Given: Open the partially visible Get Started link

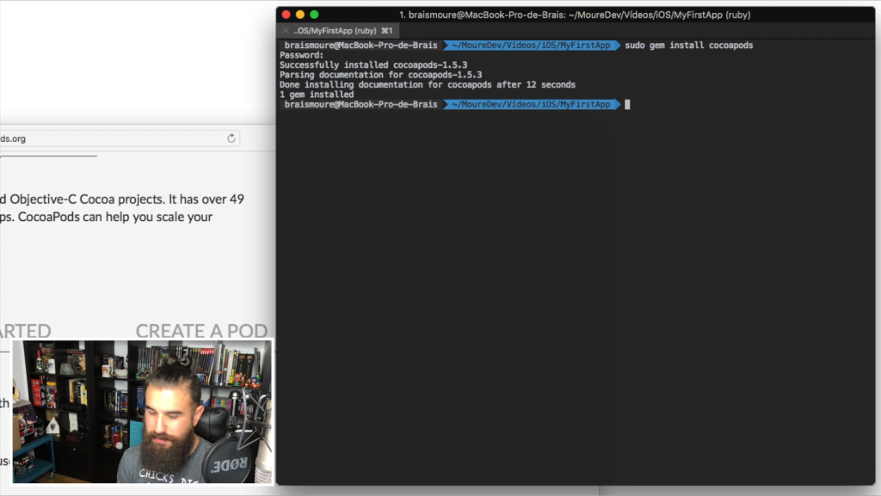Looking at the screenshot, I should point(26,331).
